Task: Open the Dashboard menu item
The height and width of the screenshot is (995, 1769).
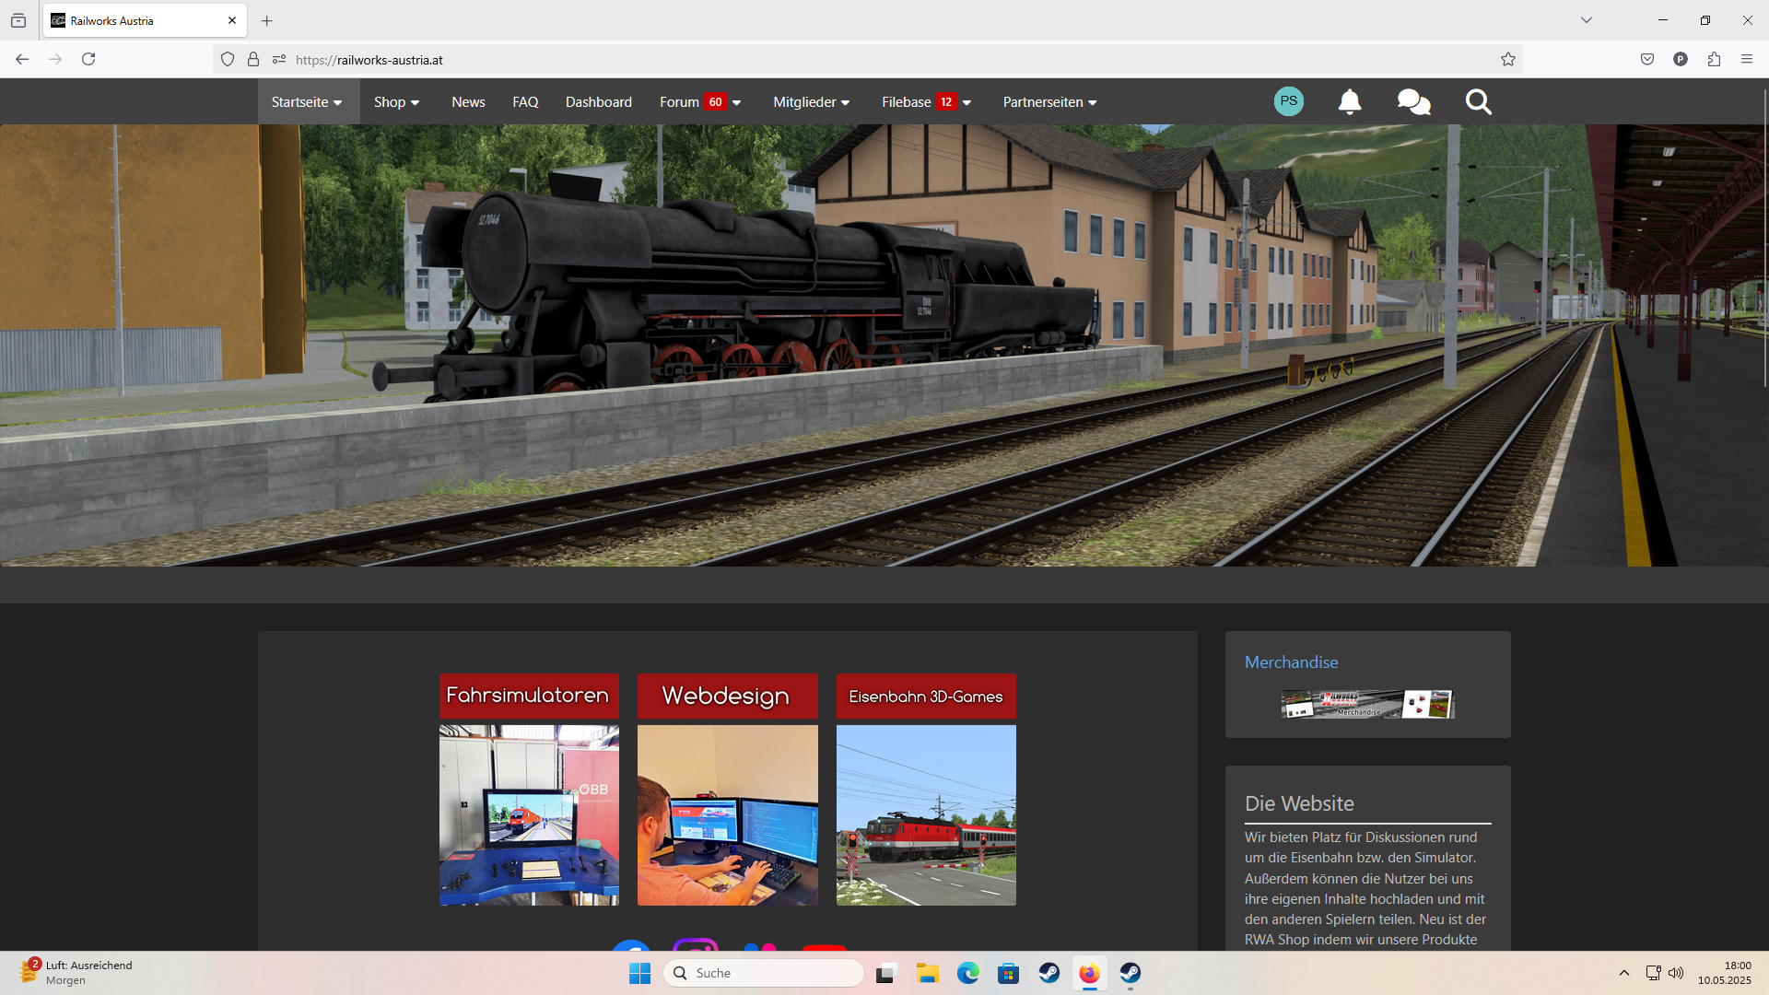Action: pyautogui.click(x=599, y=102)
